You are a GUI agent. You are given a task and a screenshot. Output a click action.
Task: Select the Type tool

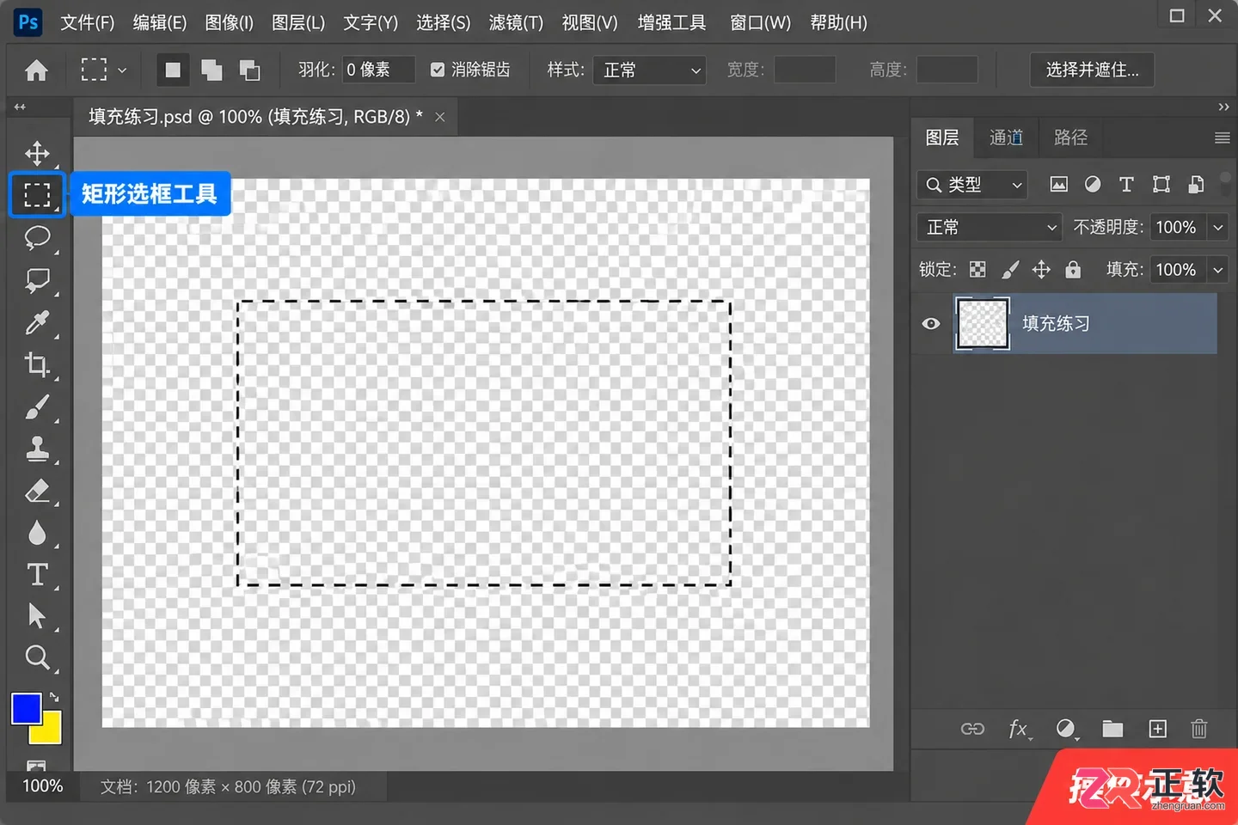pyautogui.click(x=37, y=574)
